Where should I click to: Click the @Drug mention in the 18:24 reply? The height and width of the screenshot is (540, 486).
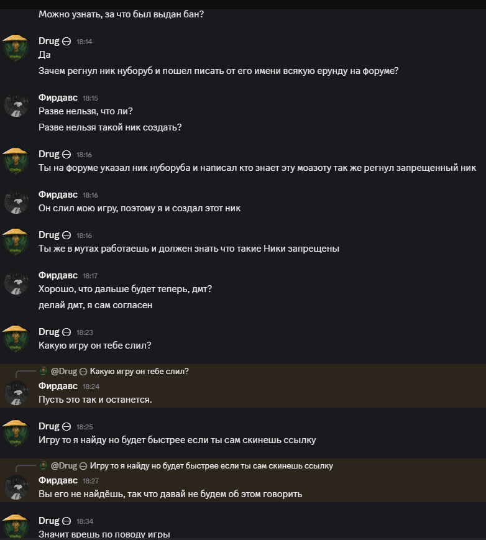click(x=63, y=372)
